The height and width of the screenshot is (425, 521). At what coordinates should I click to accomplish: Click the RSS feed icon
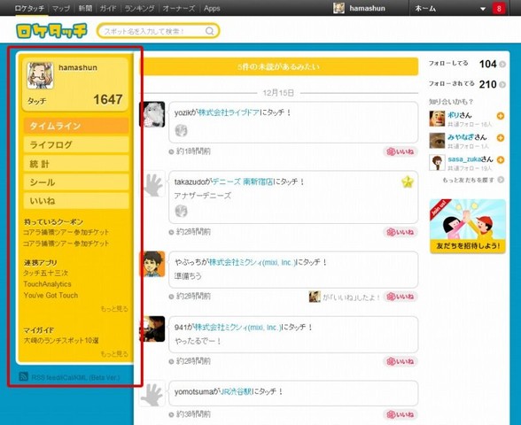pos(23,376)
